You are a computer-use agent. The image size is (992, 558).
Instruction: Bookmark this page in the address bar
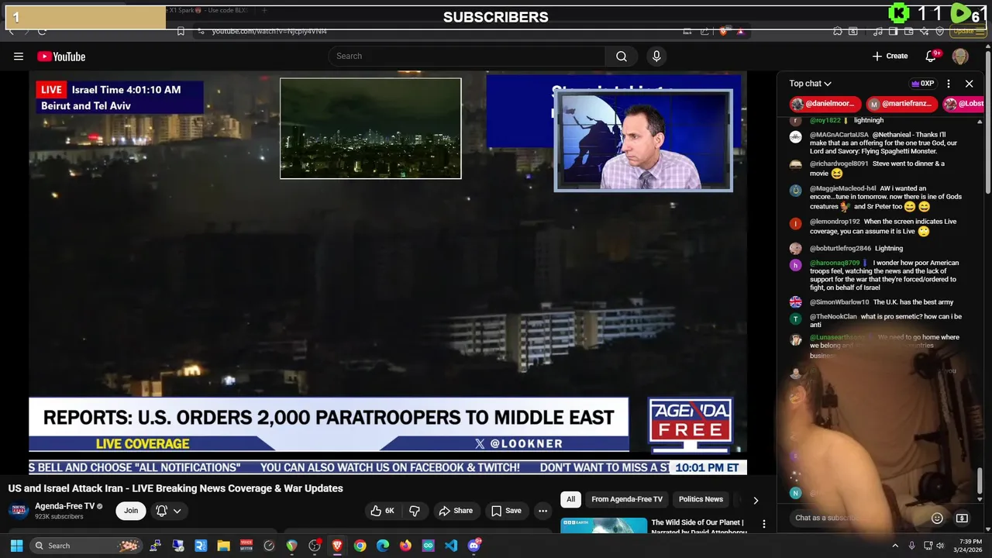point(181,31)
